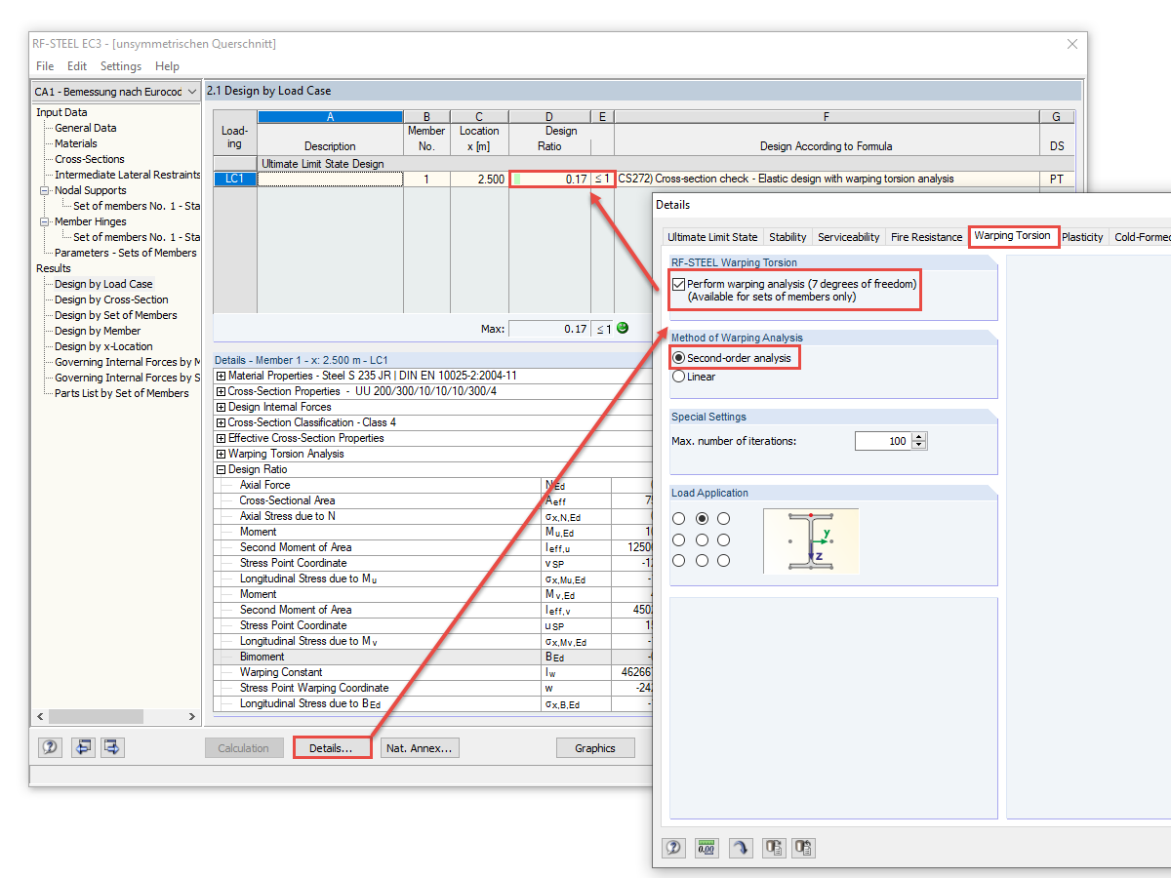Increase max iterations with the spinner
Screen dimensions: 1171x878
point(919,436)
